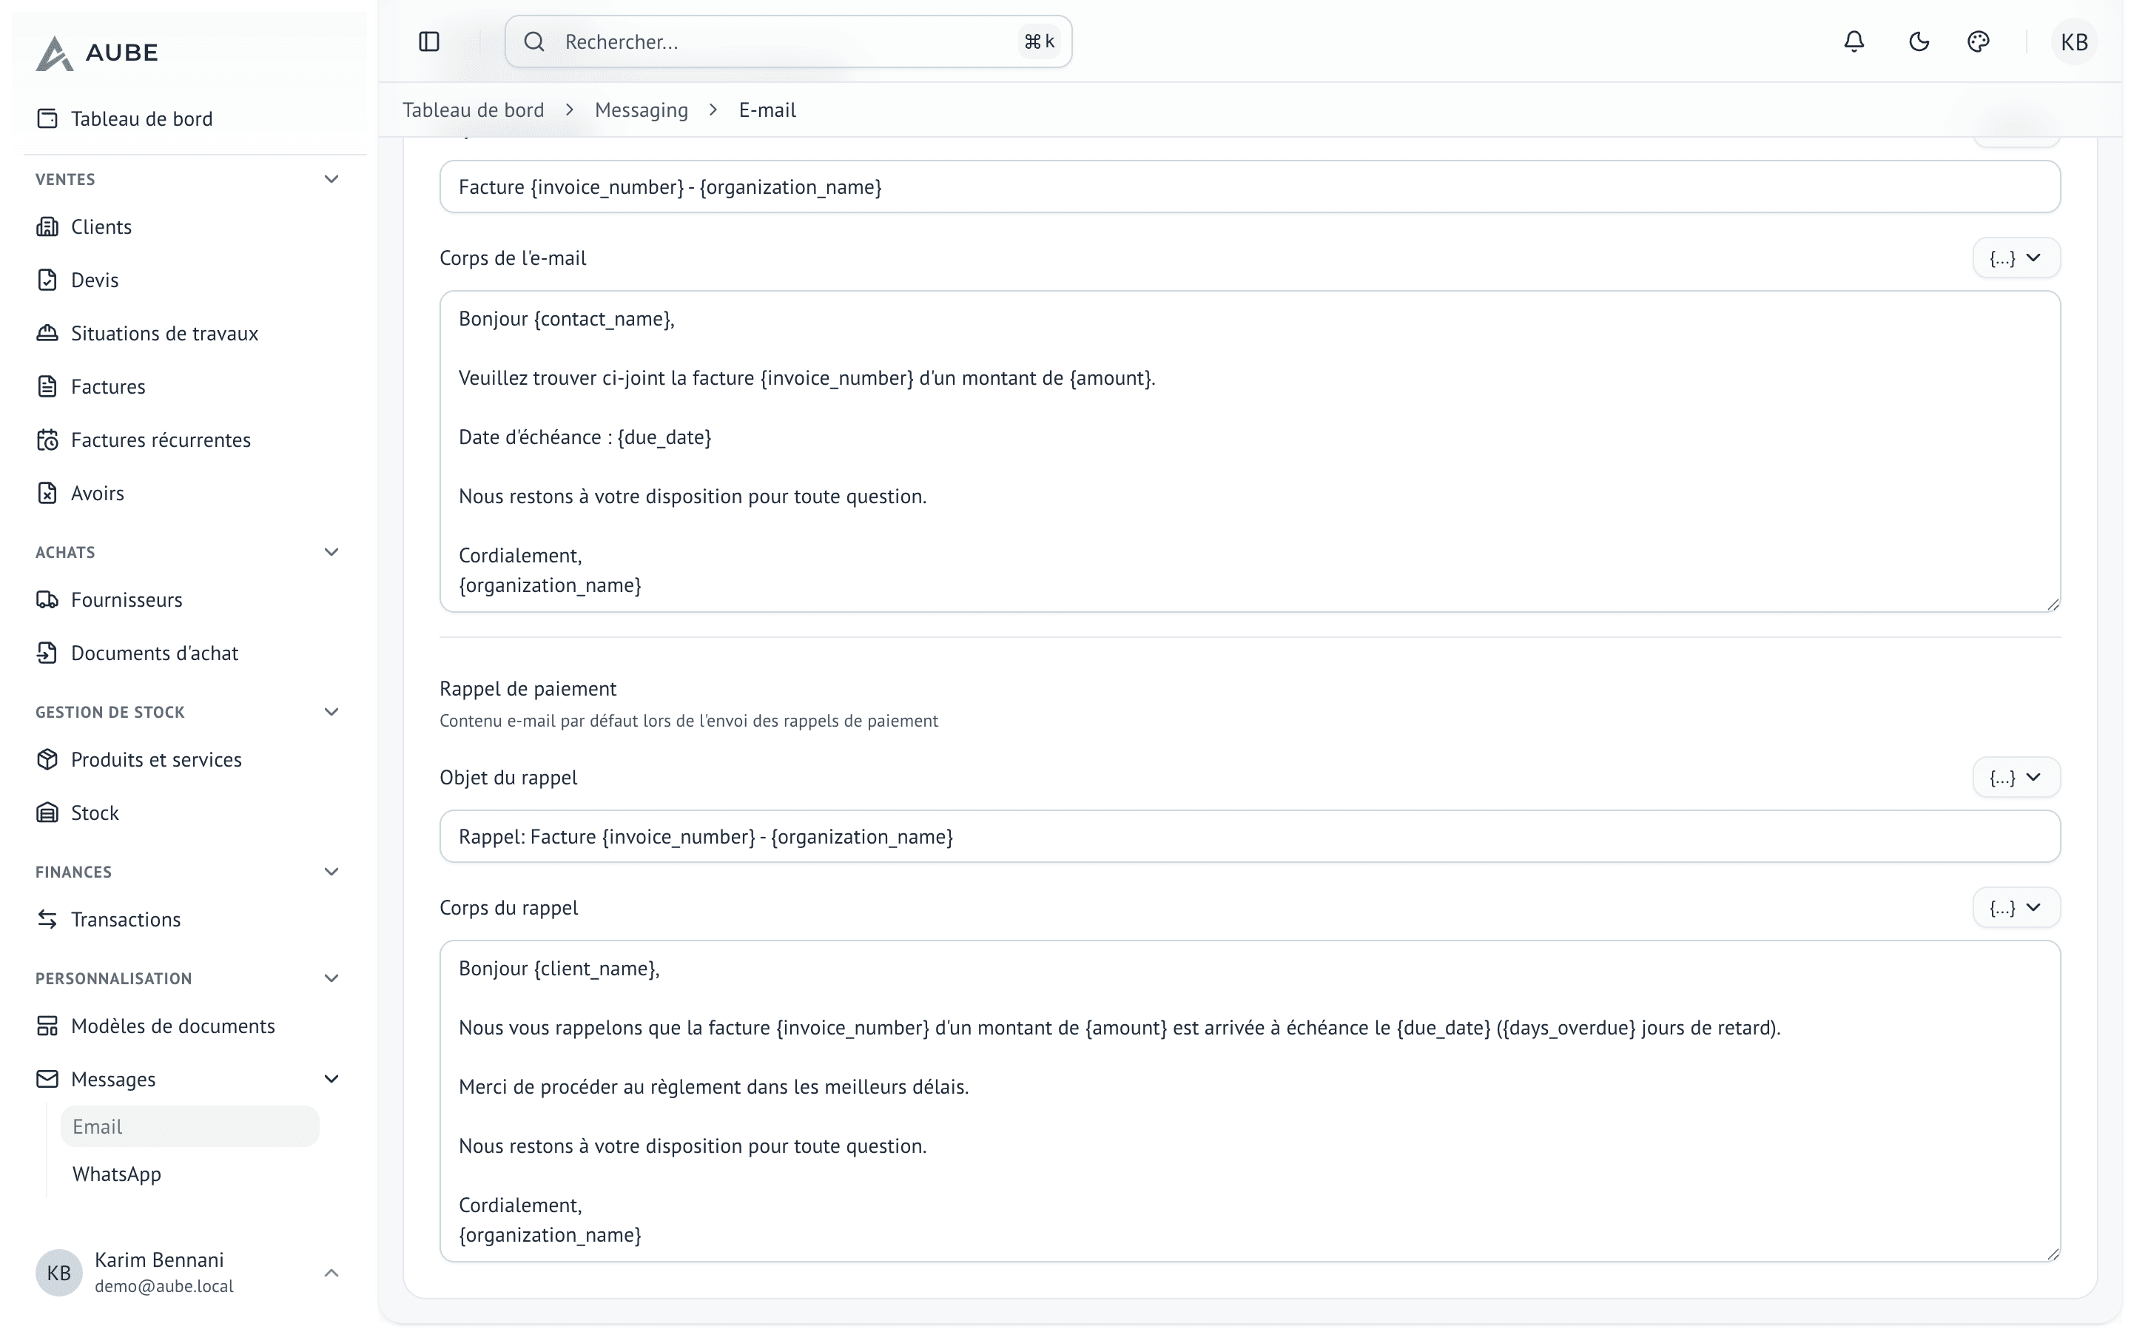Open the theme palette icon
The image size is (2131, 1332).
[1978, 41]
